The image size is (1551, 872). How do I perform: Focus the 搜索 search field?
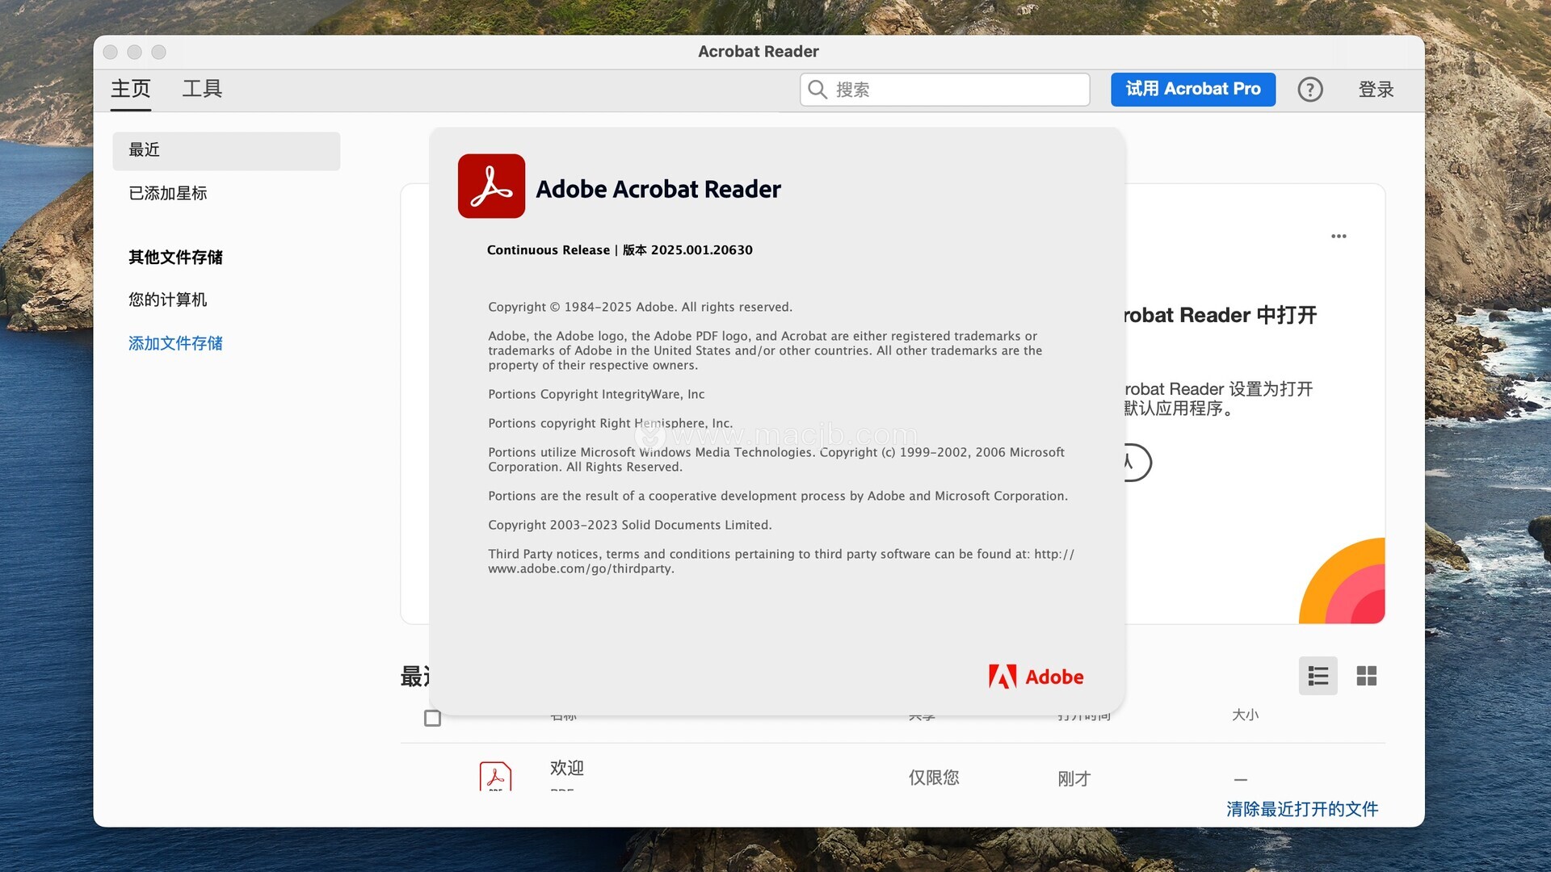[x=944, y=89]
